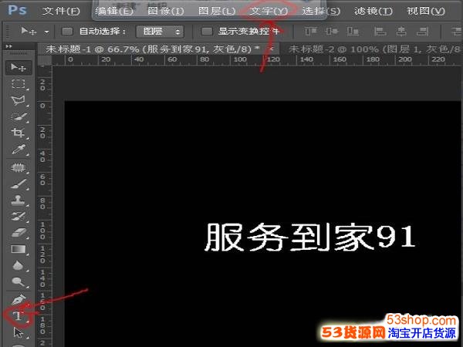Select the Rectangular Marquee tool
This screenshot has height=347, width=463.
click(19, 84)
